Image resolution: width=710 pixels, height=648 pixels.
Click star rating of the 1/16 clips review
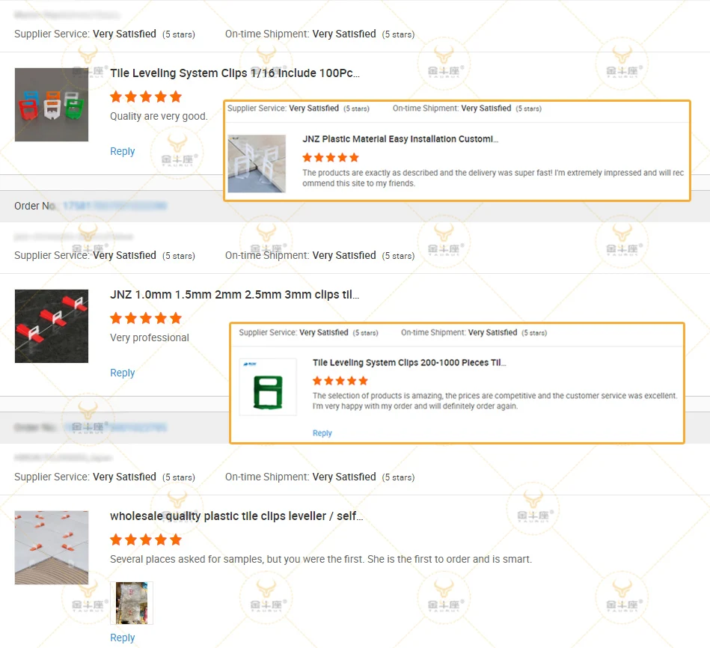146,97
